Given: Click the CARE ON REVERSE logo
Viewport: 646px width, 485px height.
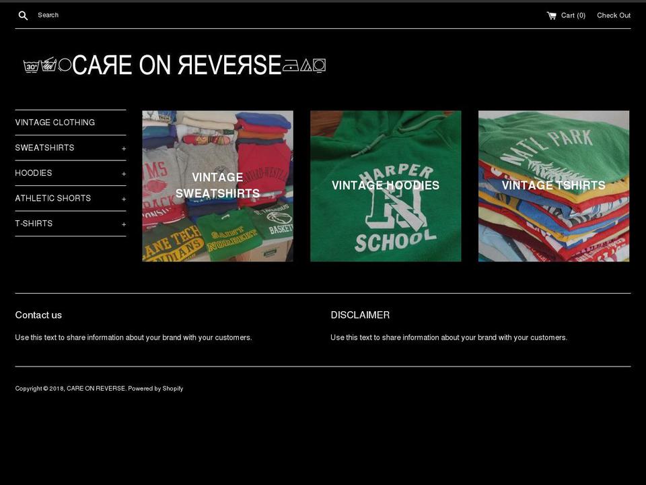Looking at the screenshot, I should [175, 65].
